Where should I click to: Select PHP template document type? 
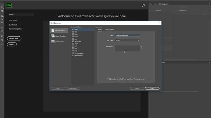[83, 56]
